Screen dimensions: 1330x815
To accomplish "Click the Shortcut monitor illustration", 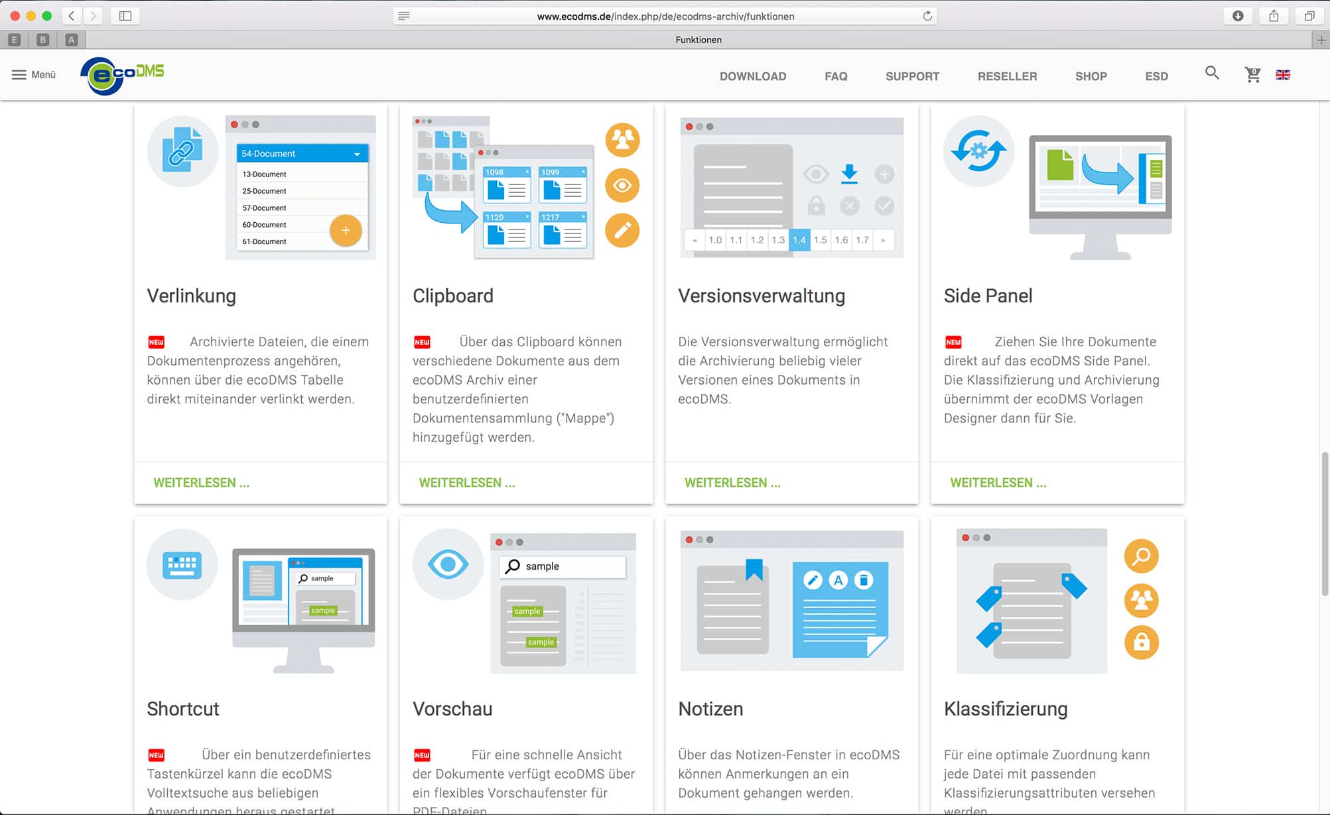I will coord(304,611).
